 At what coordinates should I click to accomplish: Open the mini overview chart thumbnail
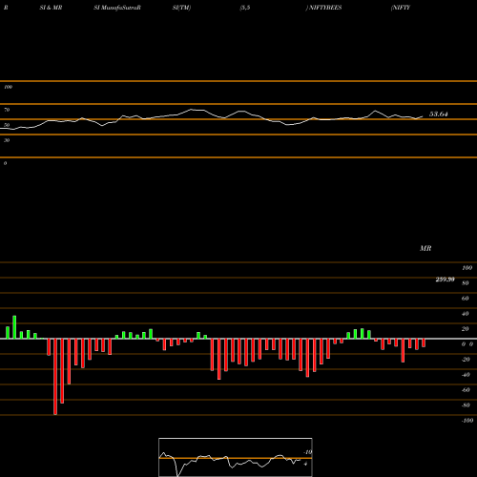tap(236, 457)
